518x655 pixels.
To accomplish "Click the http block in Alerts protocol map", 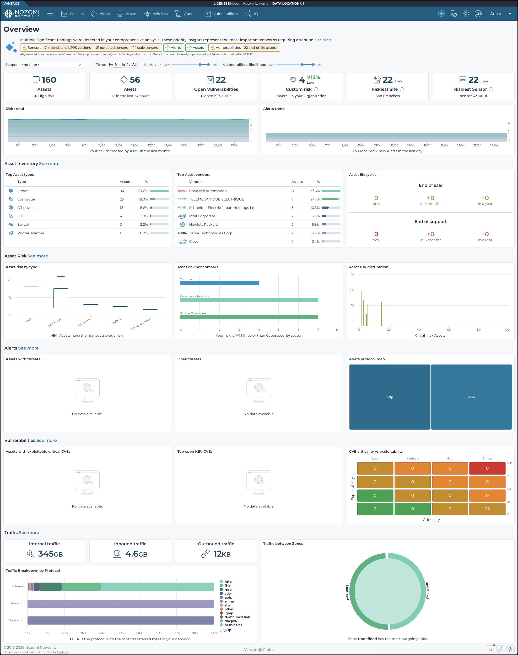I will point(390,397).
